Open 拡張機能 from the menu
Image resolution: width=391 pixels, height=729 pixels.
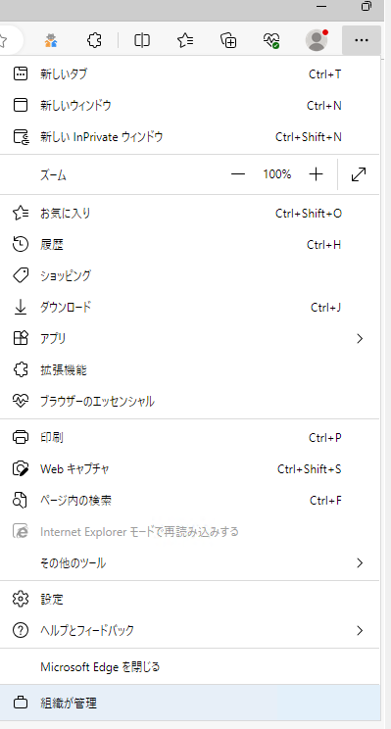pyautogui.click(x=190, y=369)
